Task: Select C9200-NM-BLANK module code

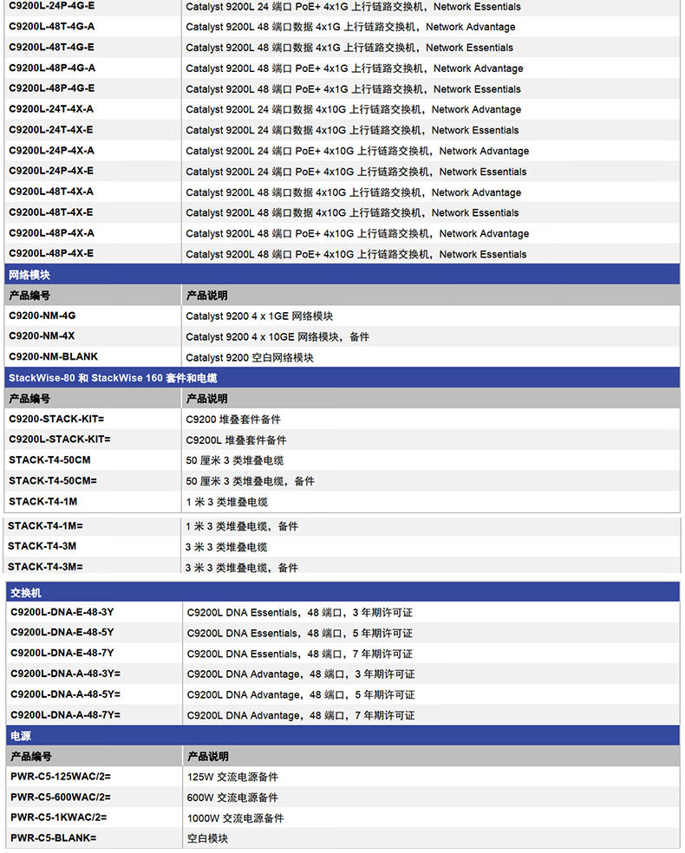Action: click(x=53, y=357)
